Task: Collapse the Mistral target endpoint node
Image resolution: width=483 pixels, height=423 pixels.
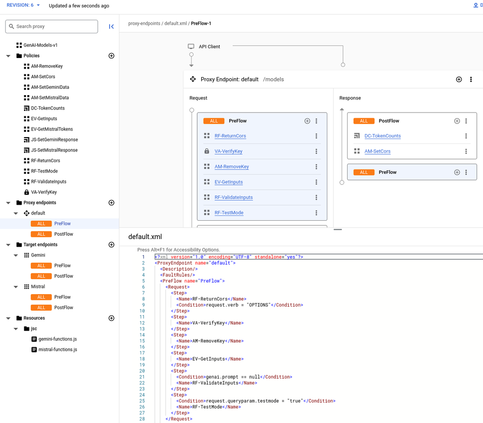Action: click(x=15, y=287)
